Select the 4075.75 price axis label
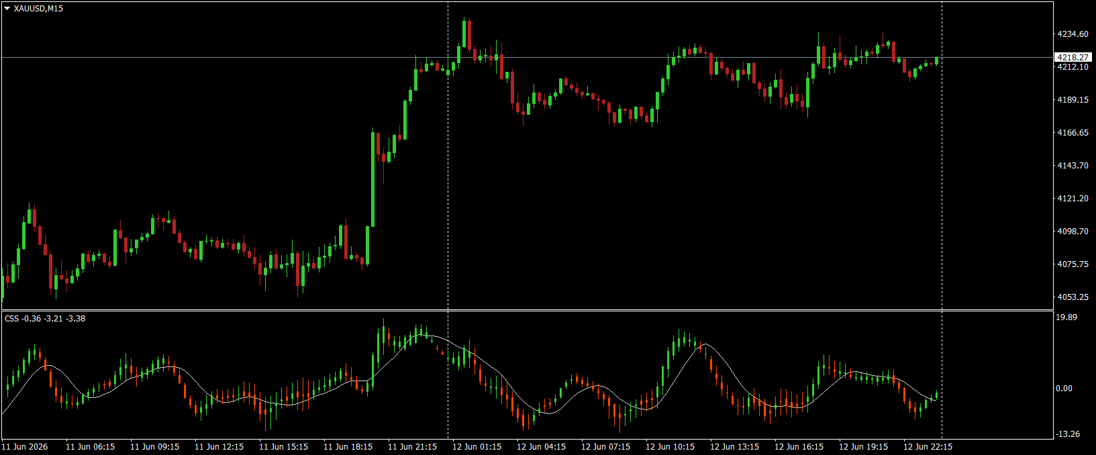The width and height of the screenshot is (1096, 455). pyautogui.click(x=1073, y=264)
